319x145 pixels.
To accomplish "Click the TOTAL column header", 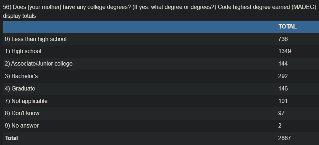I will [x=287, y=27].
